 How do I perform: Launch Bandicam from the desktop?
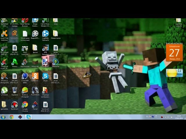point(15,105)
